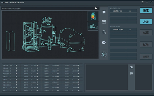Open the video camera icon

coord(131,67)
